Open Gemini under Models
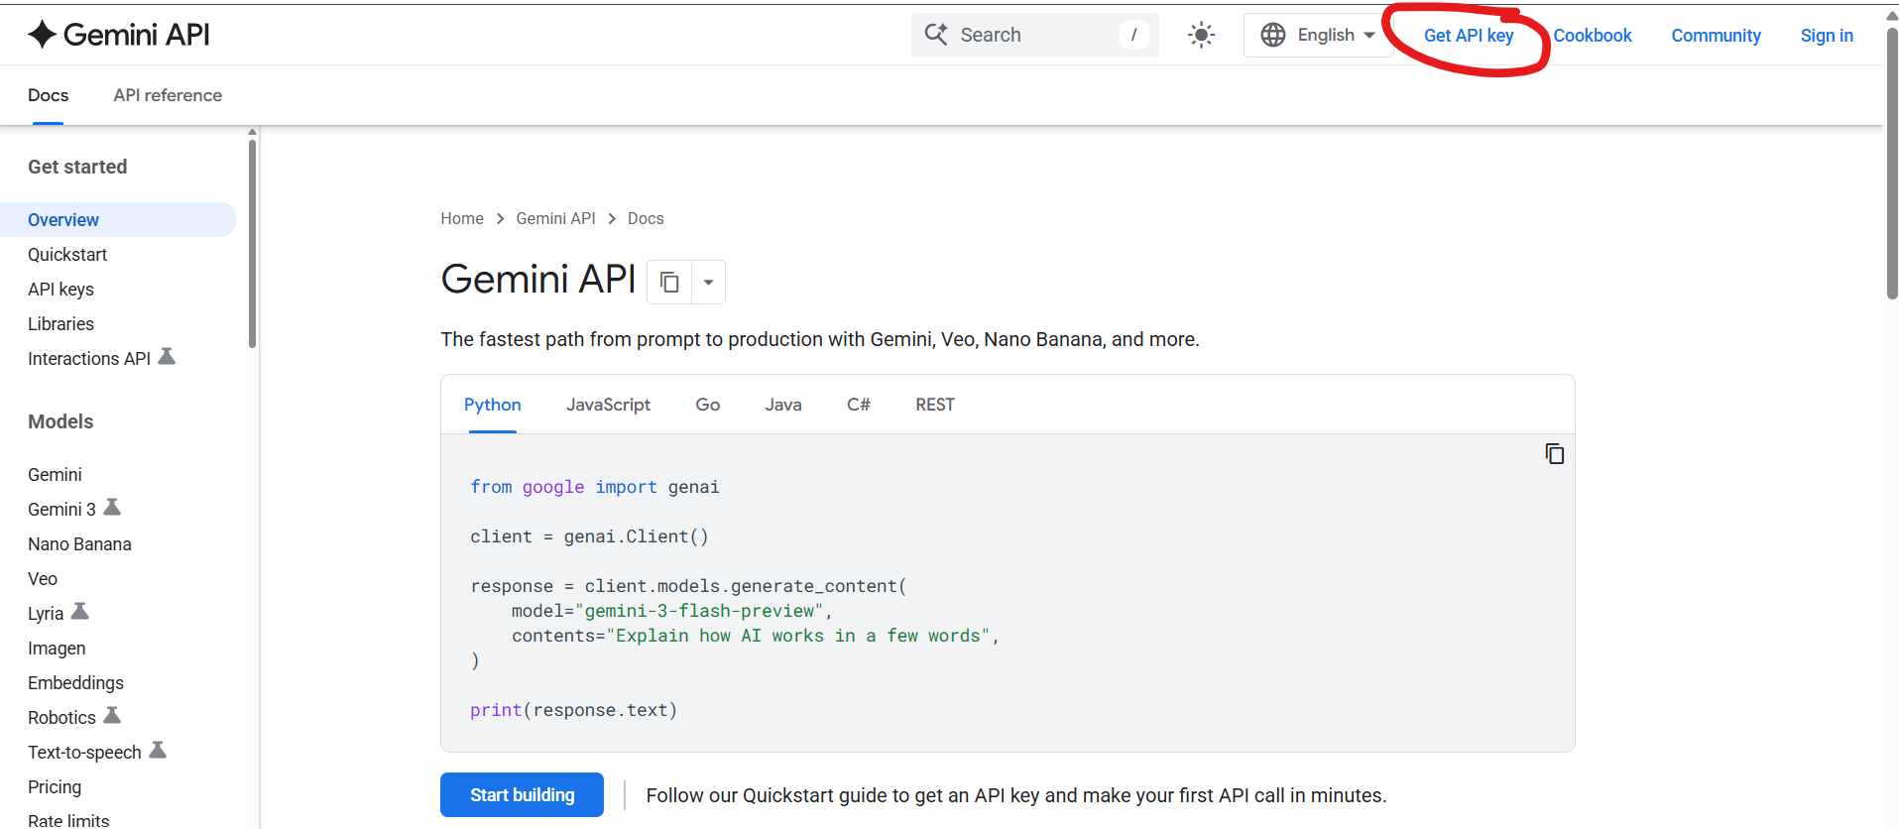 click(x=55, y=475)
